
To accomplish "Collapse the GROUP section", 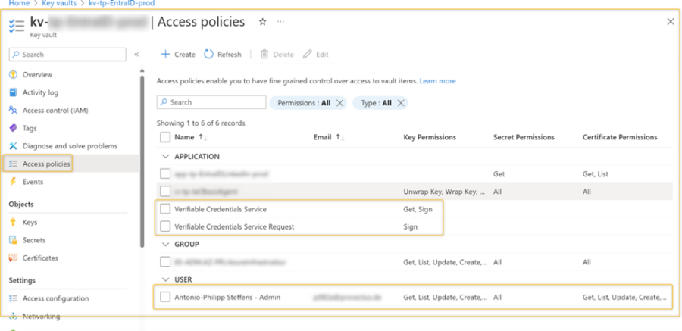I will coord(165,244).
